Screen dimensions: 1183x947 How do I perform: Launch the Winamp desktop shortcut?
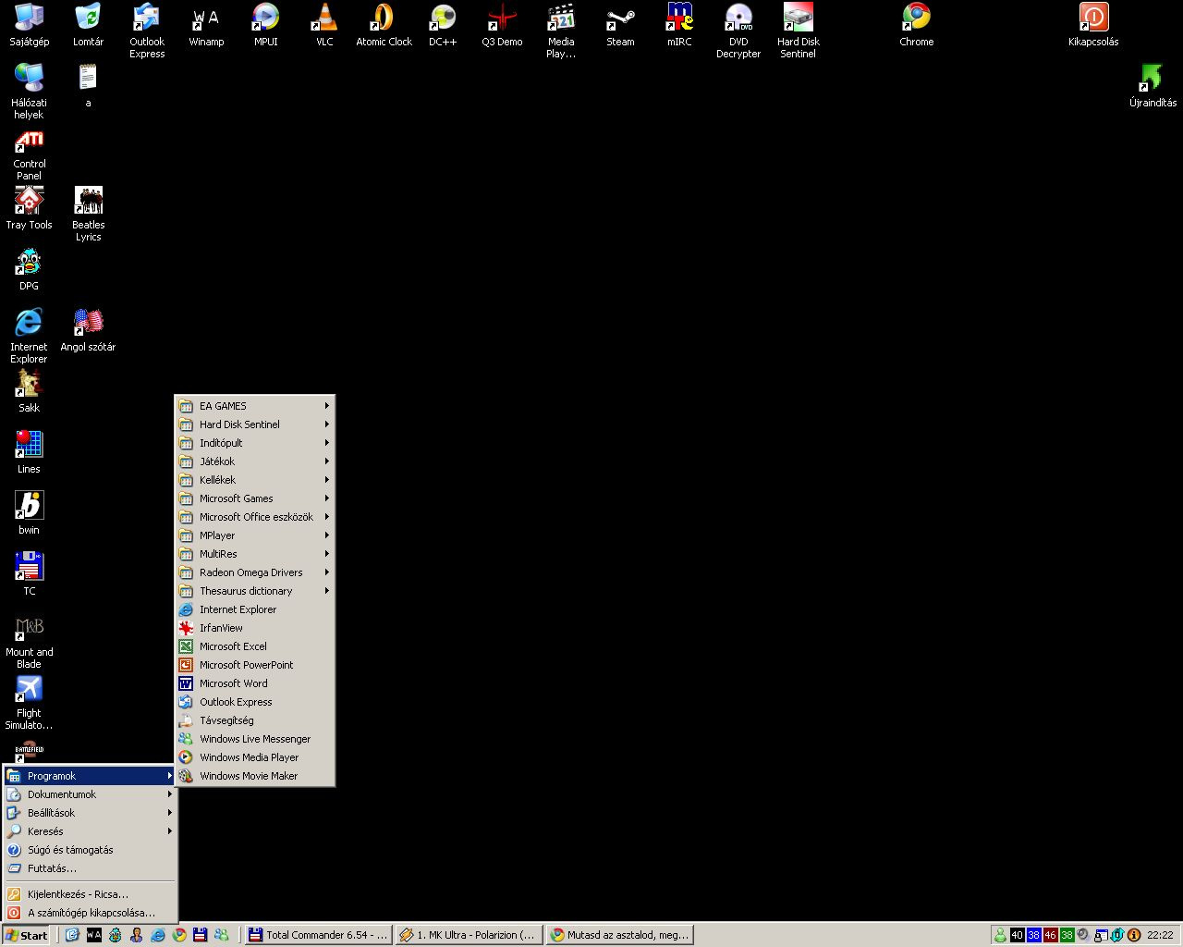click(x=206, y=25)
